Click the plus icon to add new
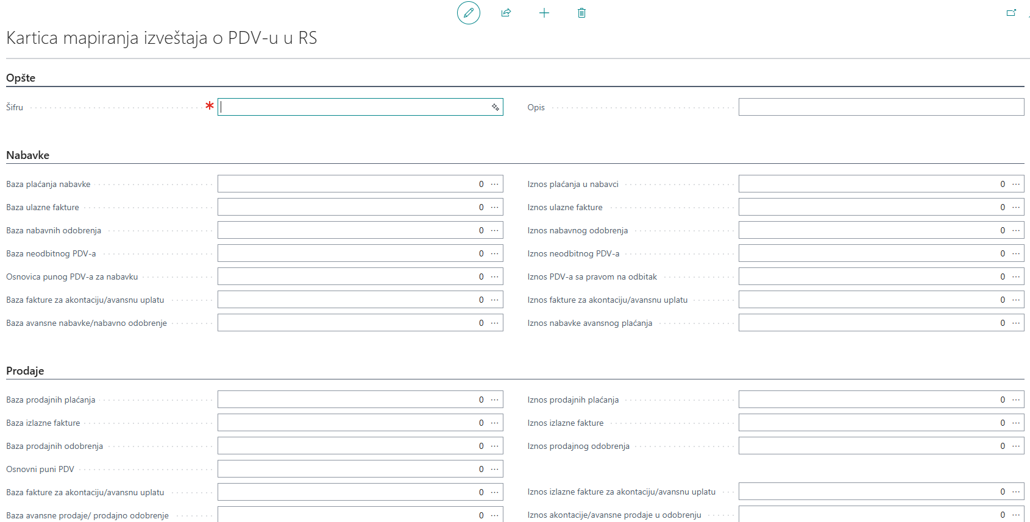1030x522 pixels. click(x=544, y=13)
